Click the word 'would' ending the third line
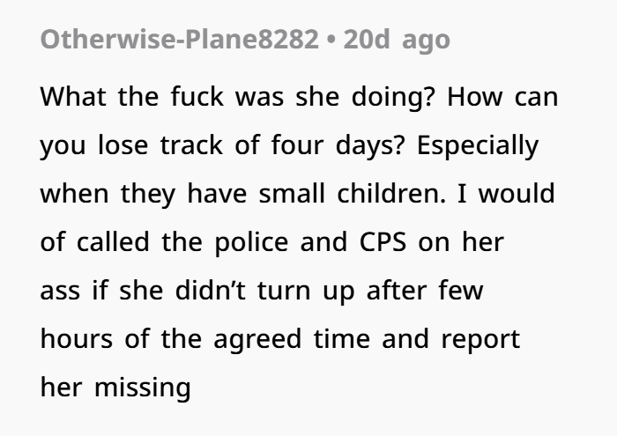The image size is (617, 436). point(517,194)
